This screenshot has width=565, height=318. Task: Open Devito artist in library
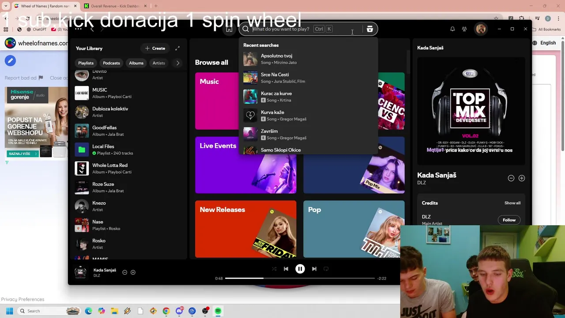pos(128,75)
